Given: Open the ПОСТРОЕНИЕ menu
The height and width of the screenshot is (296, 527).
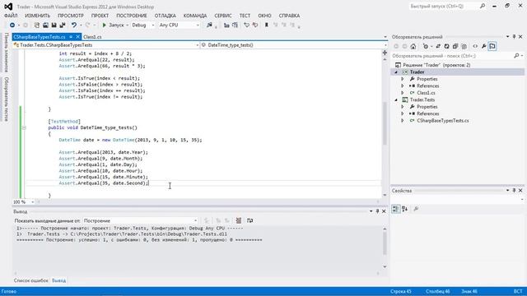Looking at the screenshot, I should click(132, 16).
